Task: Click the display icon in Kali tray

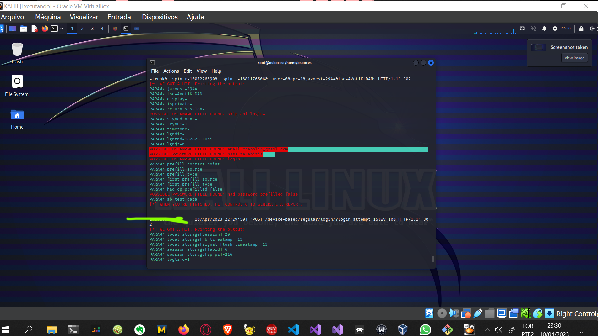Action: tap(522, 28)
